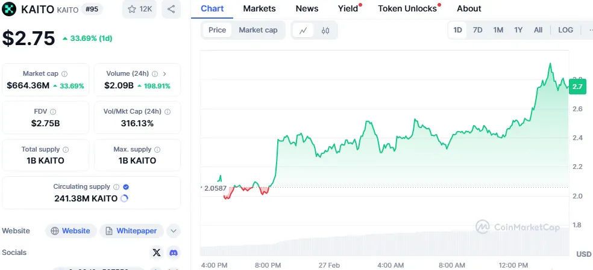The image size is (593, 270).
Task: Toggle chart to Price view
Action: (217, 30)
